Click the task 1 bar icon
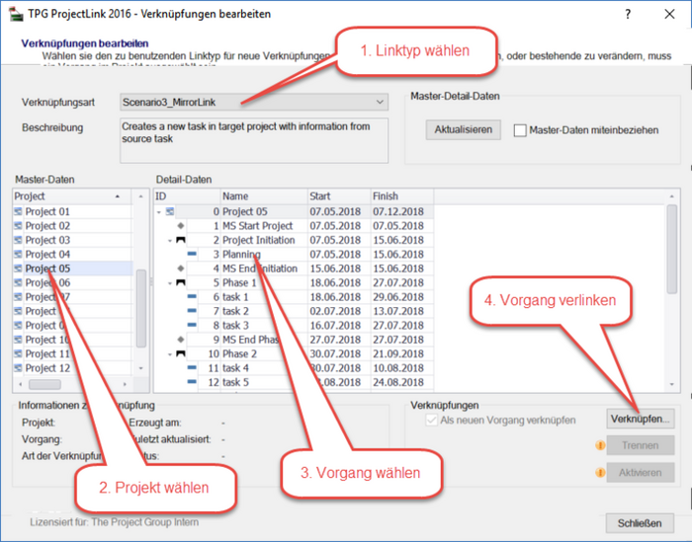 click(192, 296)
